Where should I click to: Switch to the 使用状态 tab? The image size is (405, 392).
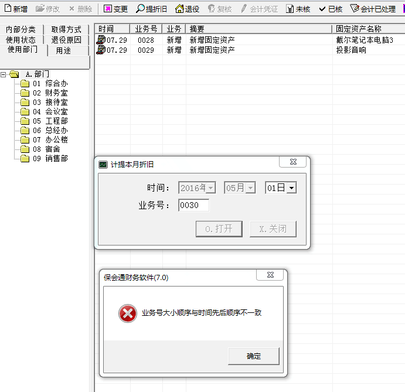[x=21, y=40]
